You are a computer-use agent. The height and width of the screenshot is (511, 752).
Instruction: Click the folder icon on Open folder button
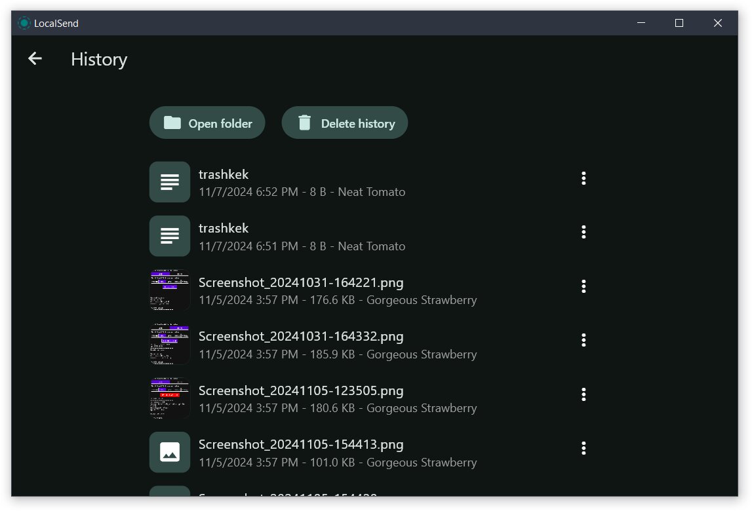[x=172, y=123]
